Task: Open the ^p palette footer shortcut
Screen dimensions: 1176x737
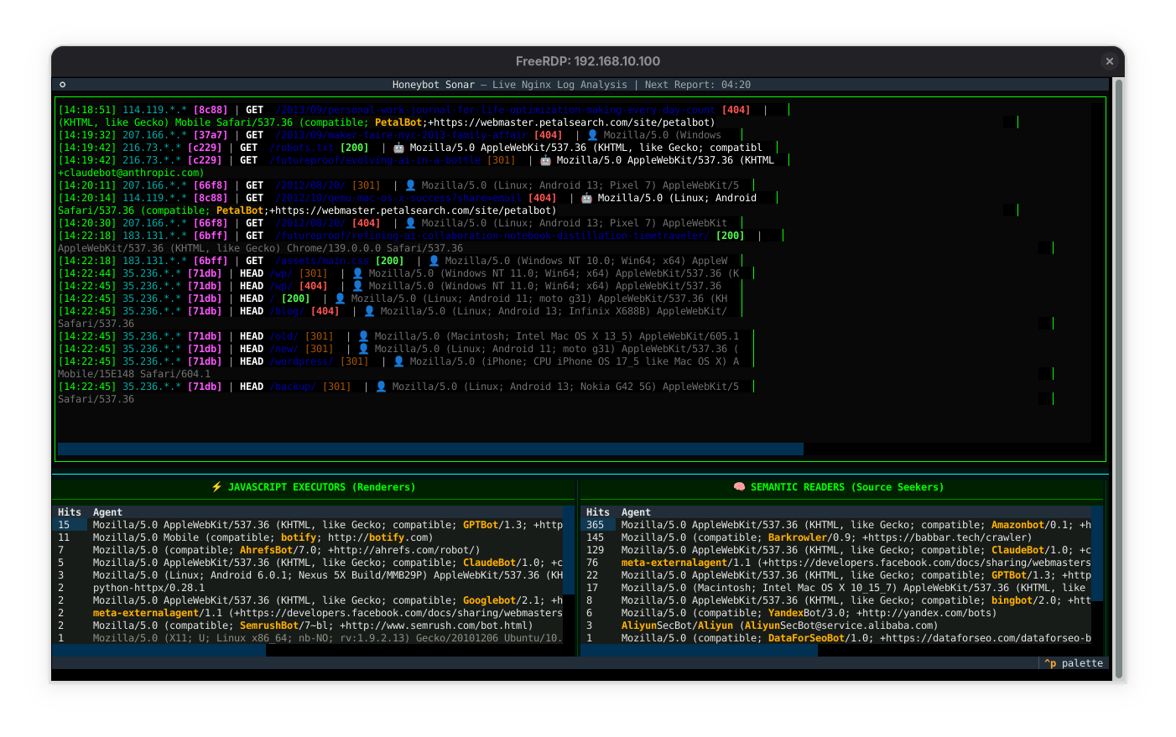Action: (1073, 663)
